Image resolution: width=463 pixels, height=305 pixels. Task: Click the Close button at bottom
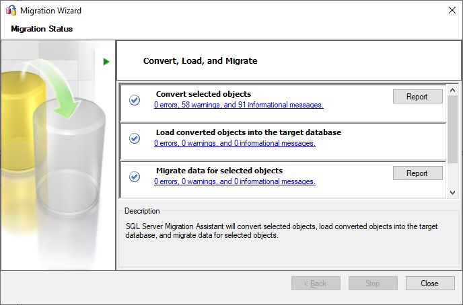coord(430,284)
